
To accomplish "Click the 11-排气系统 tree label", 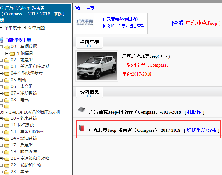I will click(x=23, y=125).
